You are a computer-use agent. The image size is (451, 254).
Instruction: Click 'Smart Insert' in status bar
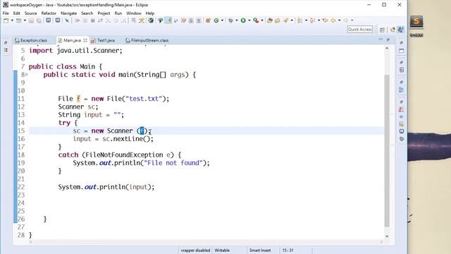260,250
